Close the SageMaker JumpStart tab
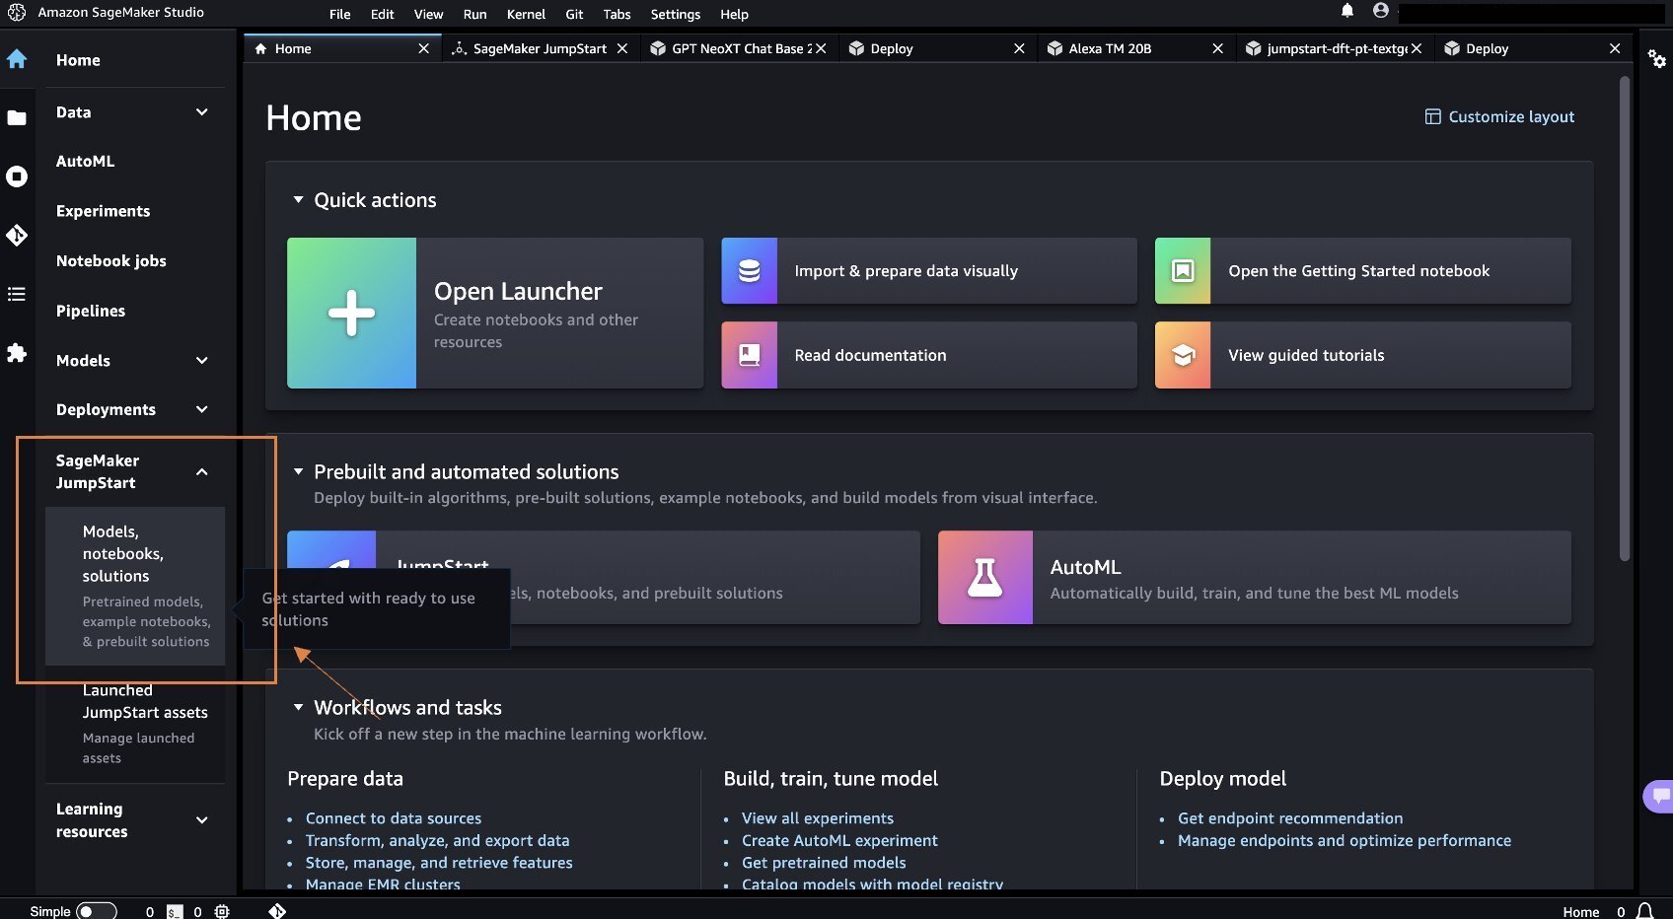Viewport: 1673px width, 919px height. pos(622,48)
